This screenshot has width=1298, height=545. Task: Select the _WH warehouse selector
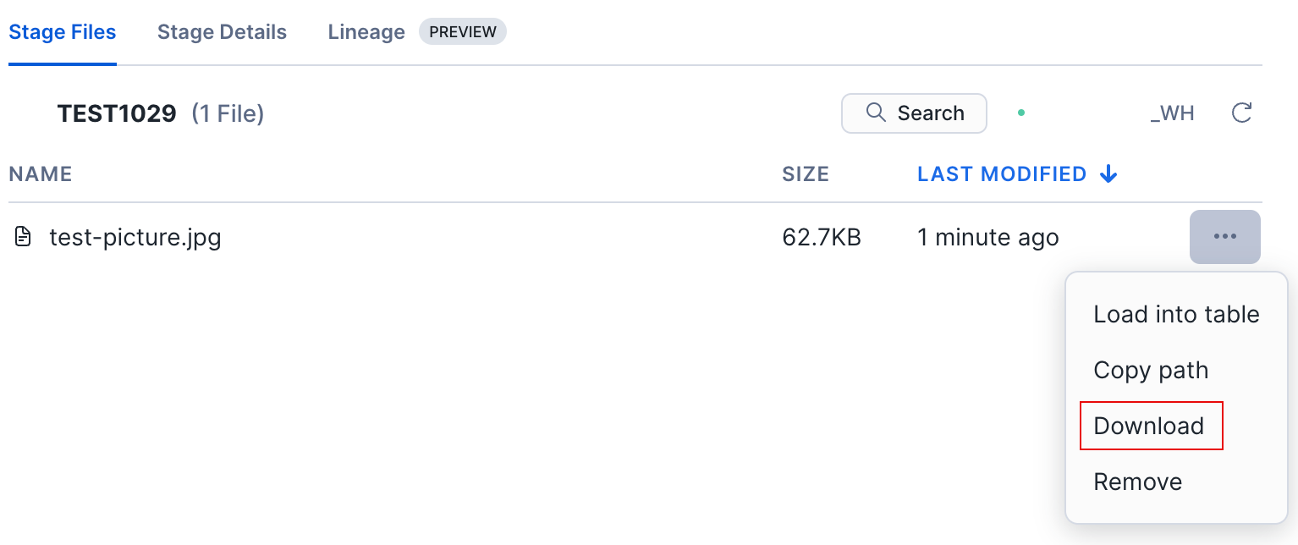tap(1173, 113)
